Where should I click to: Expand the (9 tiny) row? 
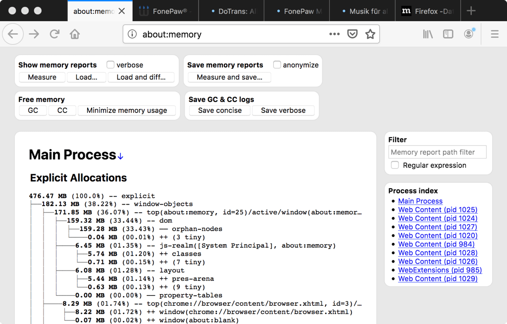pyautogui.click(x=147, y=287)
